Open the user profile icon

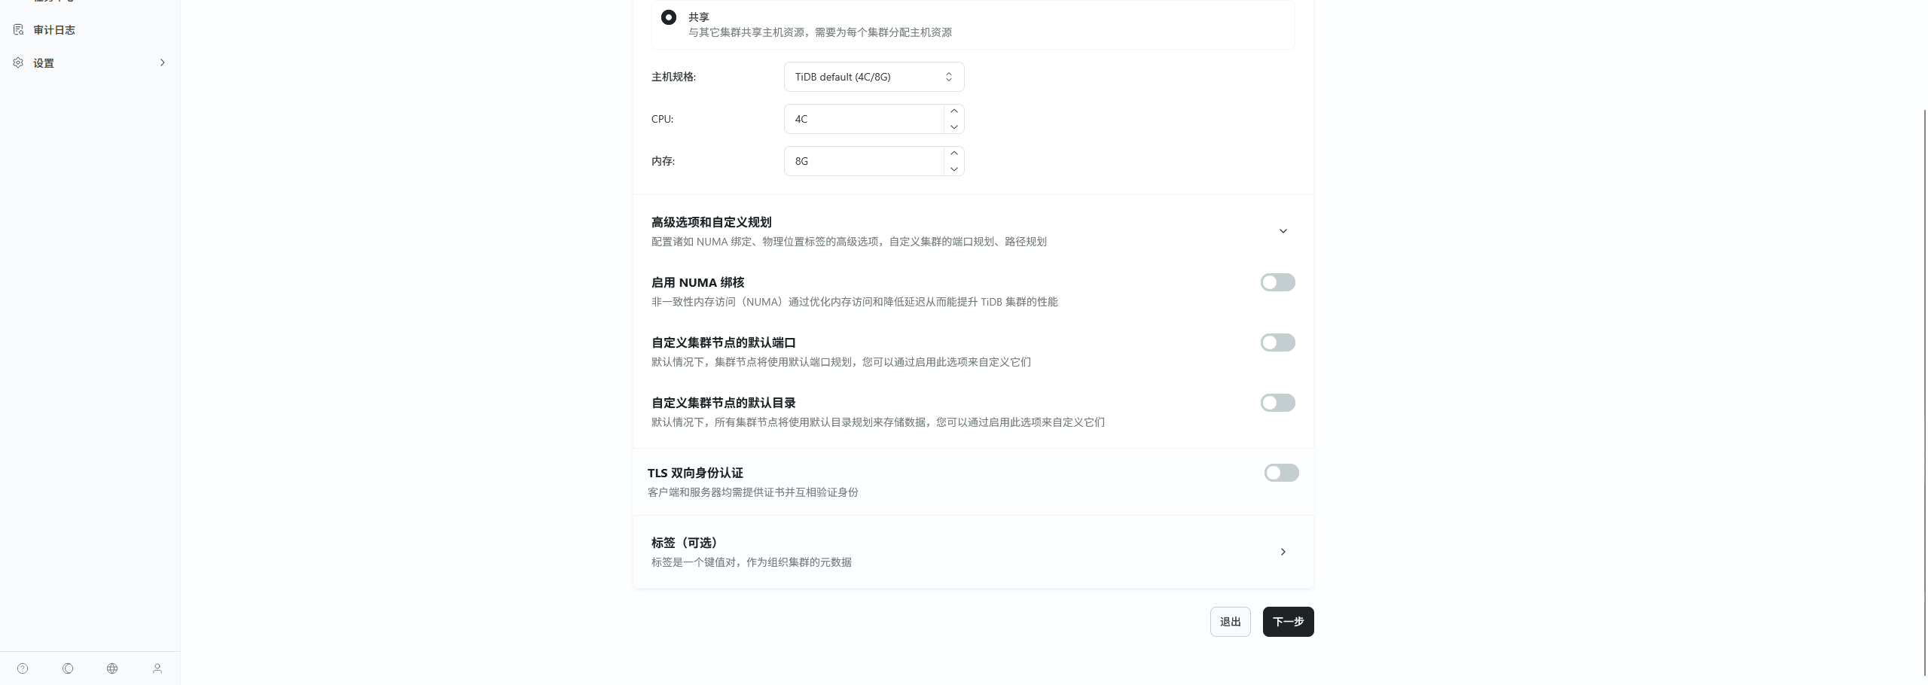pos(157,668)
